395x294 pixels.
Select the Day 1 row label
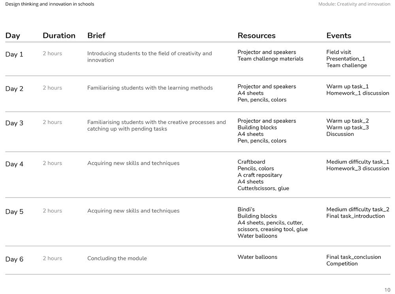tap(14, 55)
